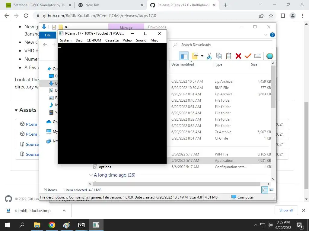309x231 pixels.
Task: Go back in Explorer navigation
Action: 45,45
